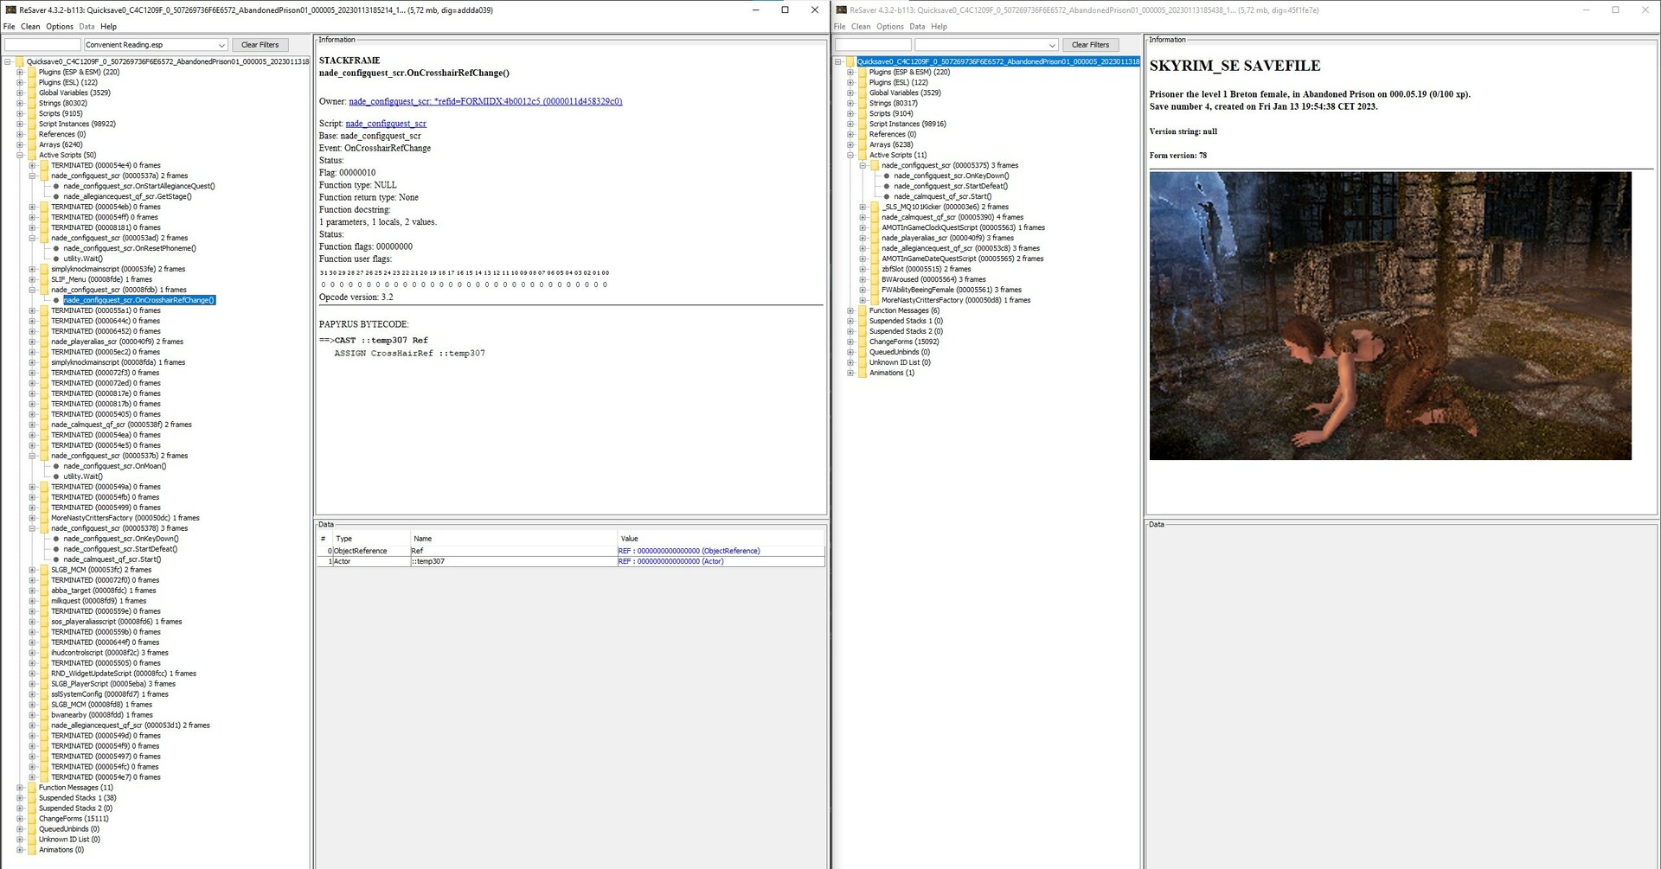Expand Arrays (6238) node
1661x869 pixels.
click(x=850, y=144)
